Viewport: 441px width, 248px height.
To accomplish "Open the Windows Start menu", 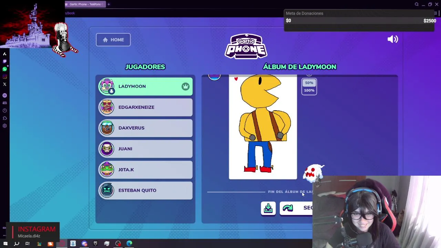I will (5, 244).
